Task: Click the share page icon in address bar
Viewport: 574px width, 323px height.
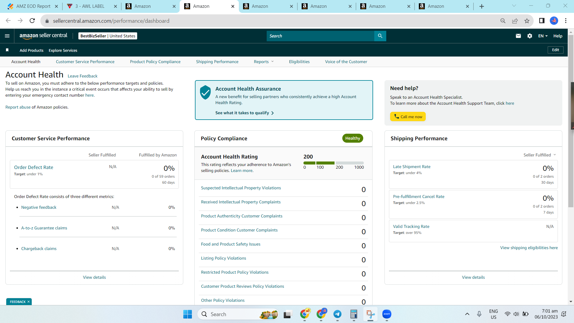Action: point(515,21)
